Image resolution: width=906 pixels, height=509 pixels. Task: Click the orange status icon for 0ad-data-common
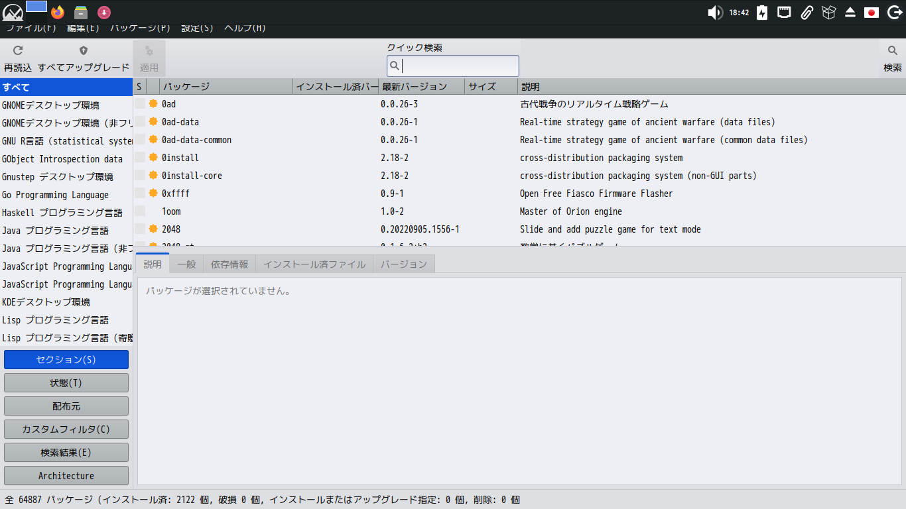coord(153,140)
